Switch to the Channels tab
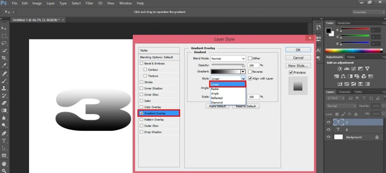The width and height of the screenshot is (386, 173). coord(344,92)
